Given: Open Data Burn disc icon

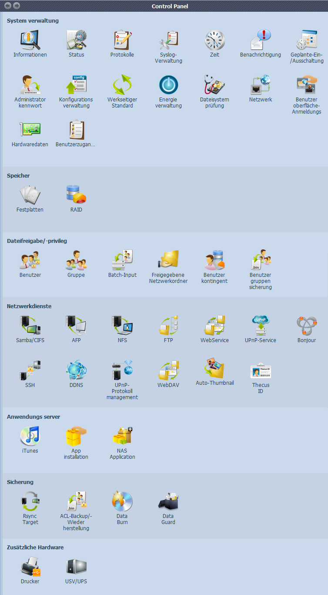Looking at the screenshot, I should 122,502.
